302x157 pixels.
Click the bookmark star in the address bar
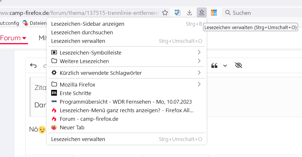coord(165,13)
